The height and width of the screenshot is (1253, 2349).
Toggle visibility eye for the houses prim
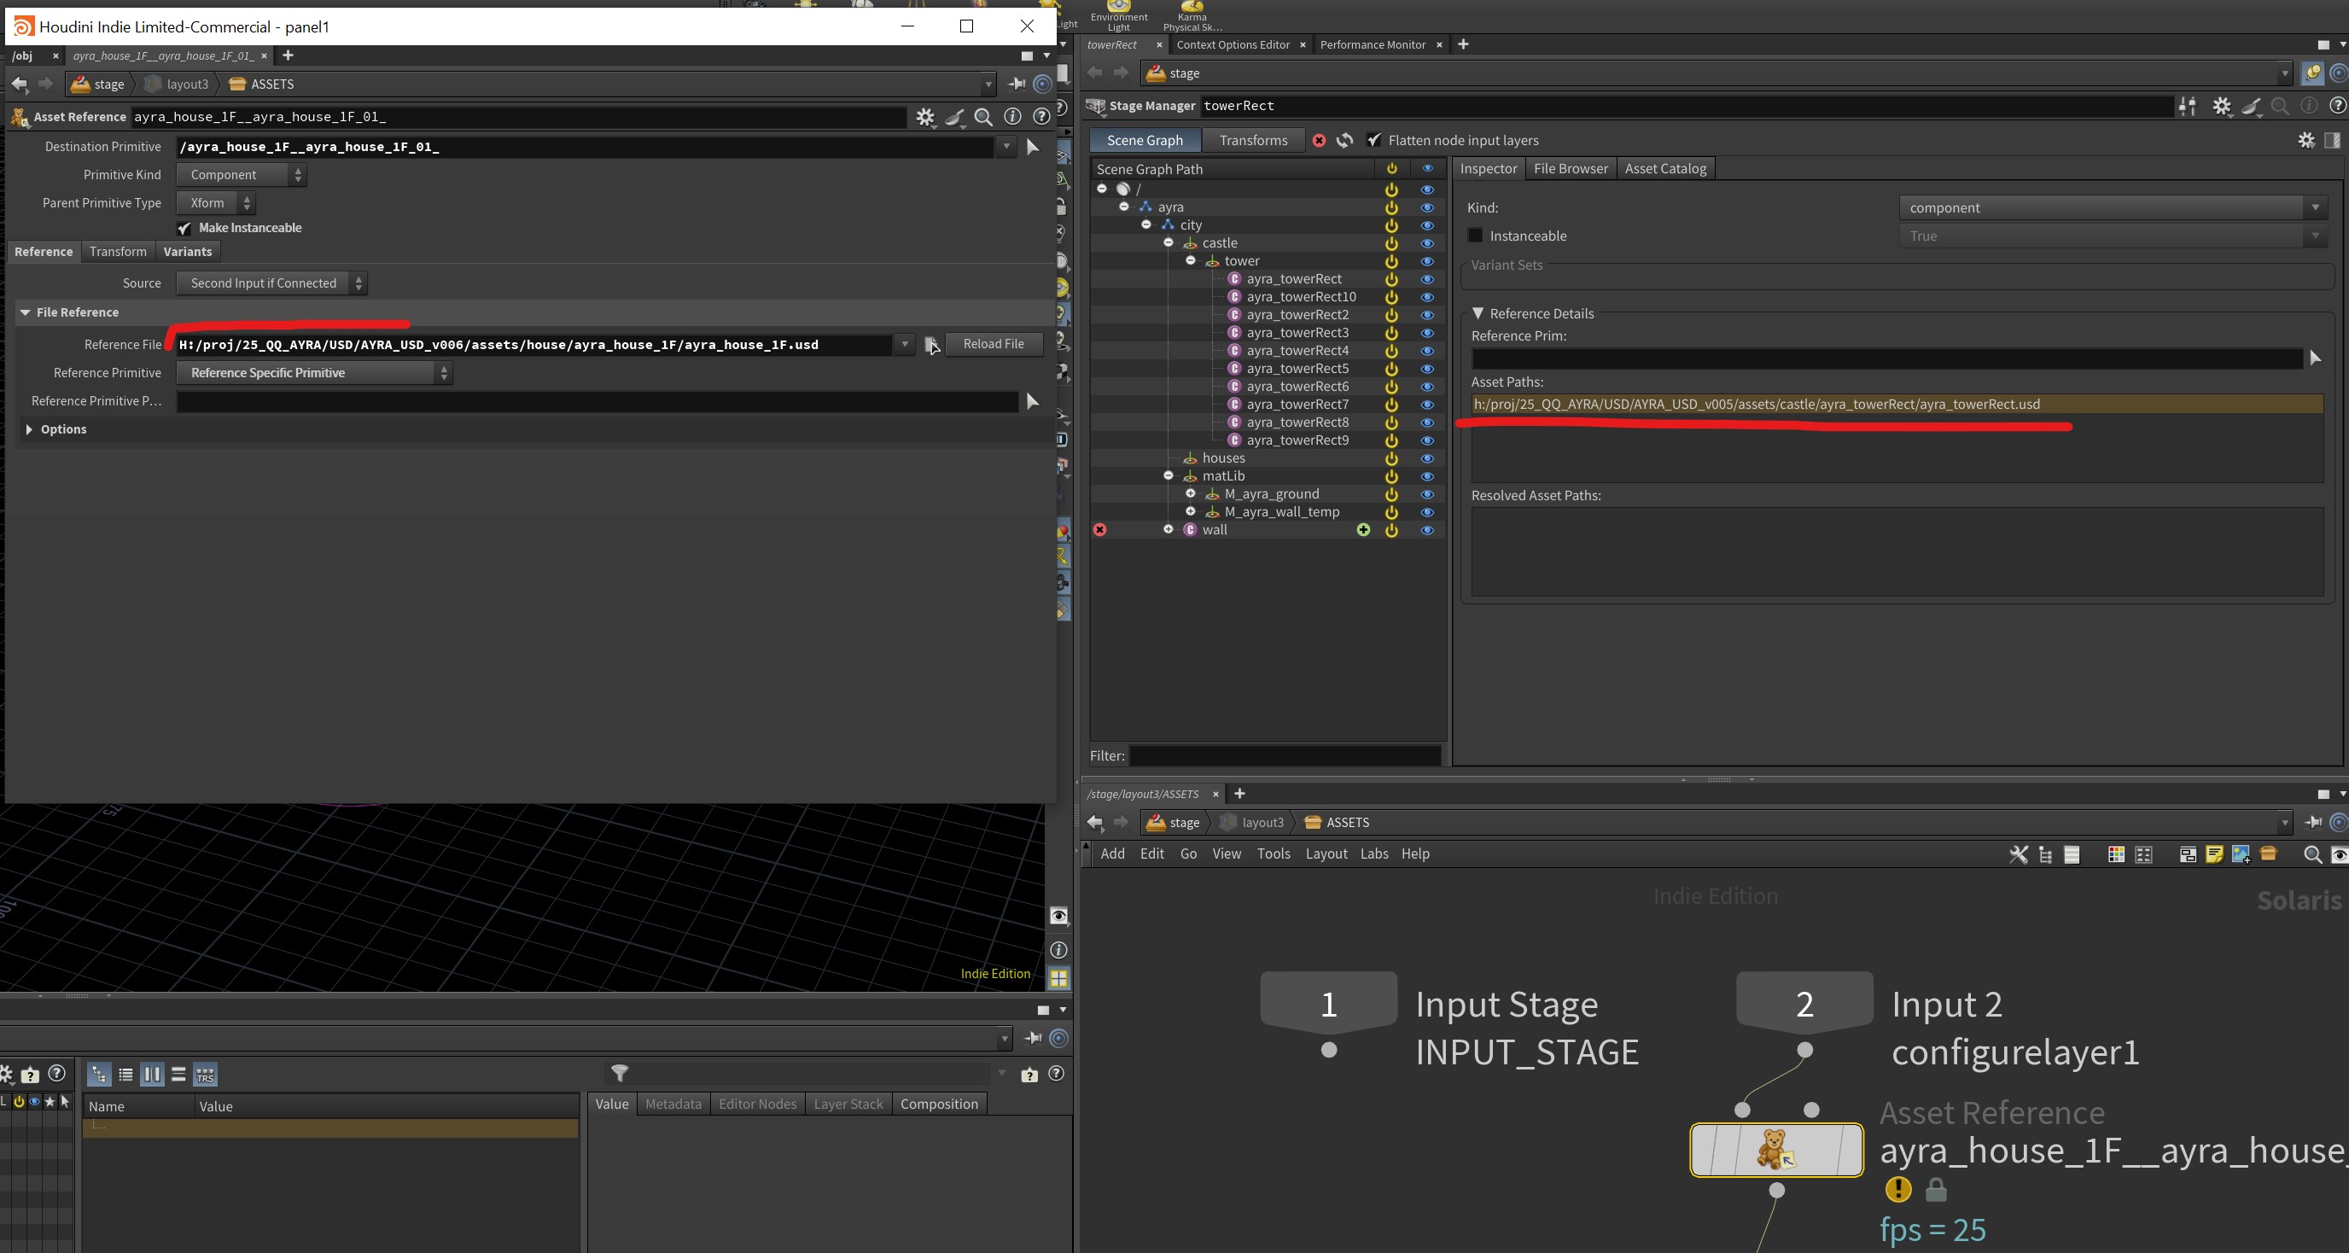click(1427, 458)
